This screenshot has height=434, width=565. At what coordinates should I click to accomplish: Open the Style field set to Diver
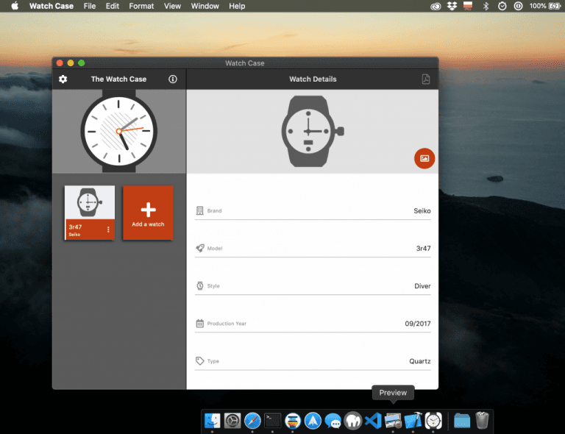pyautogui.click(x=313, y=286)
